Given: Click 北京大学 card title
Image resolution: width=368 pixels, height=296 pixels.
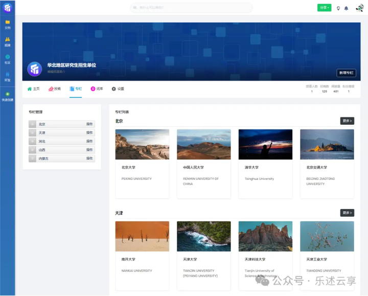Looking at the screenshot, I should tap(128, 167).
